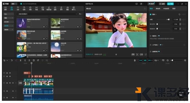Open the player aspect ratio button

(141, 55)
